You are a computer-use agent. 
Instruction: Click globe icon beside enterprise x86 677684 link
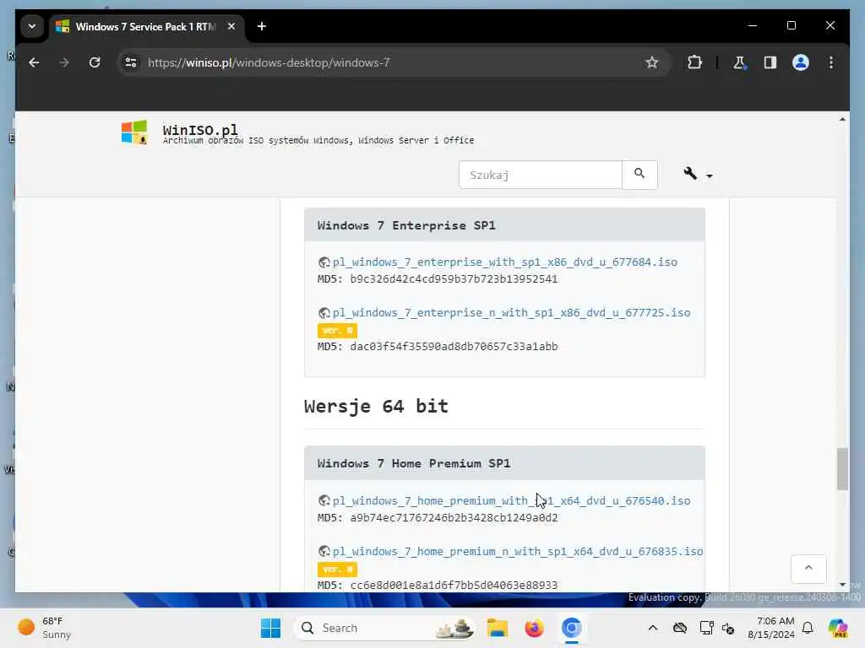[324, 262]
